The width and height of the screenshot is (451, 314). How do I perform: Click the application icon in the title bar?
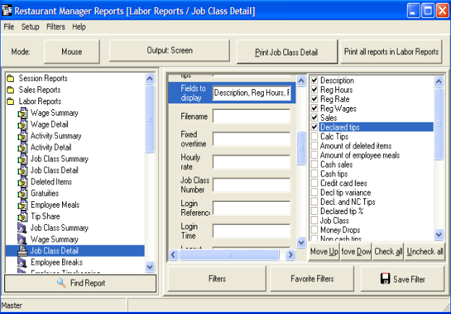tap(7, 11)
